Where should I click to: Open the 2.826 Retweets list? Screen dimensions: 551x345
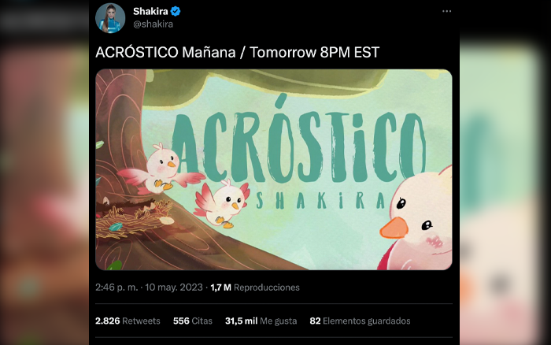click(128, 321)
